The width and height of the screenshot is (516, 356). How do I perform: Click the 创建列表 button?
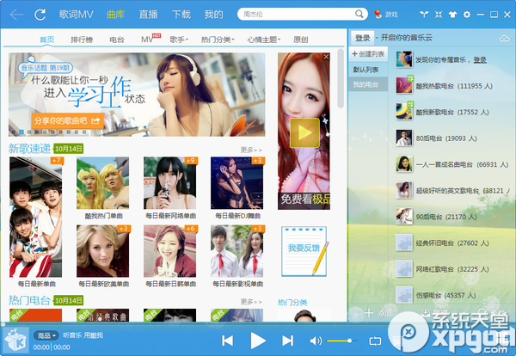pyautogui.click(x=368, y=54)
